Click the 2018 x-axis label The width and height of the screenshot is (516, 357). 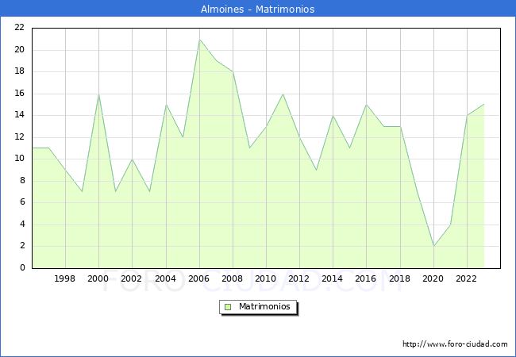click(x=400, y=278)
